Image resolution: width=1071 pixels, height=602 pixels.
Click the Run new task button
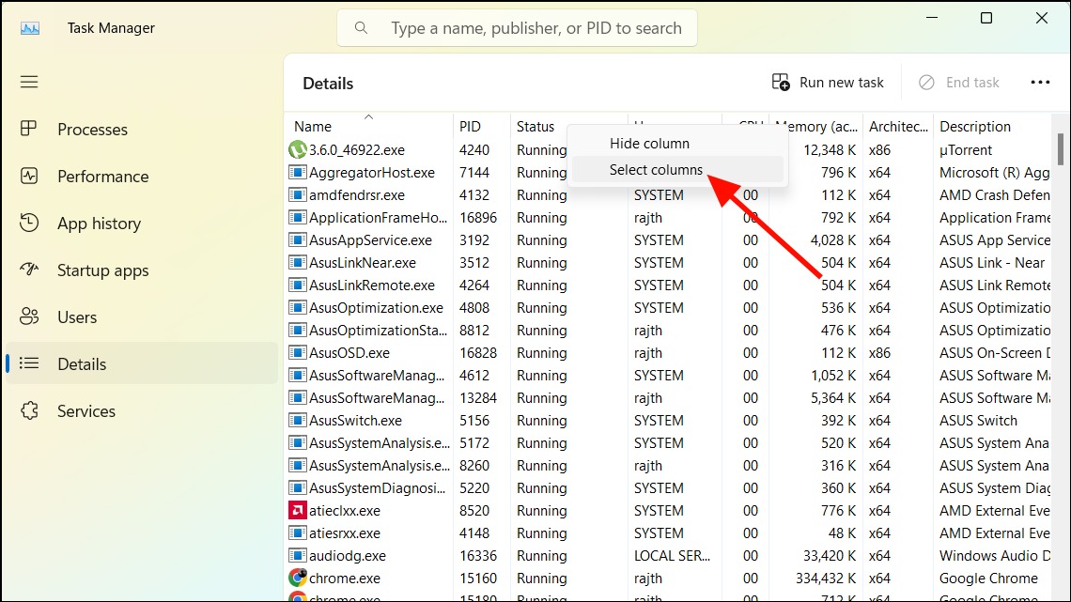(827, 83)
